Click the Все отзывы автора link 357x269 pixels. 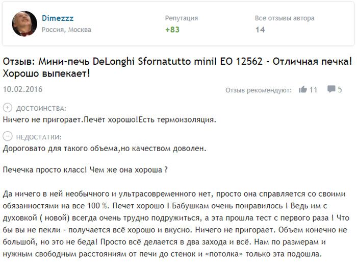285,18
